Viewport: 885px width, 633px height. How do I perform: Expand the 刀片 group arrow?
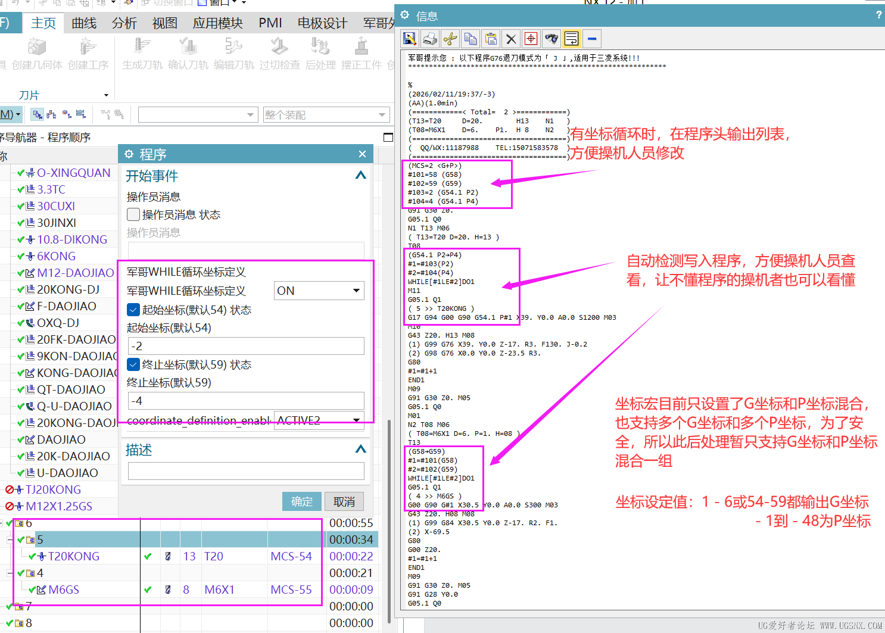tap(106, 95)
